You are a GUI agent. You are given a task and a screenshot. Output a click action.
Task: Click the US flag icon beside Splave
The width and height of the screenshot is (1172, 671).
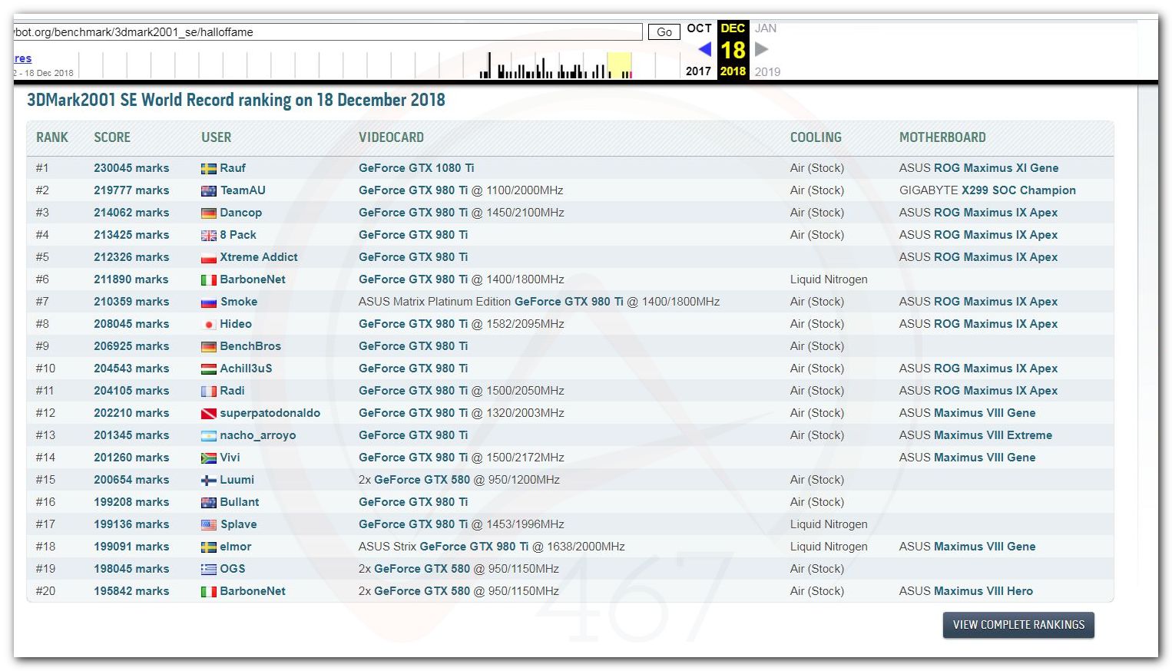coord(208,525)
